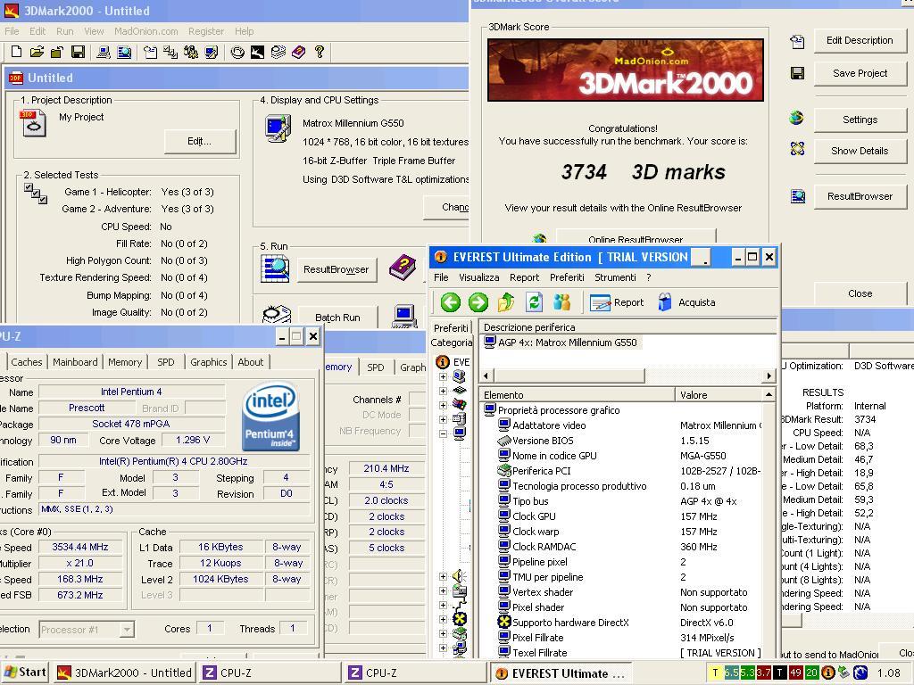
Task: Expand the motherboard chip node in EVEREST tree
Action: point(443,391)
